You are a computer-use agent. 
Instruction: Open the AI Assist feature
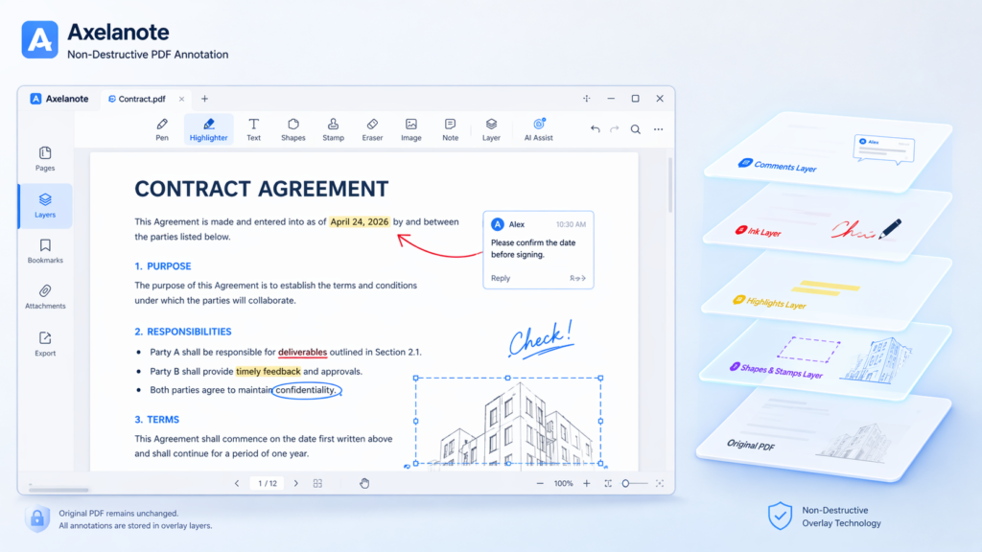[538, 128]
